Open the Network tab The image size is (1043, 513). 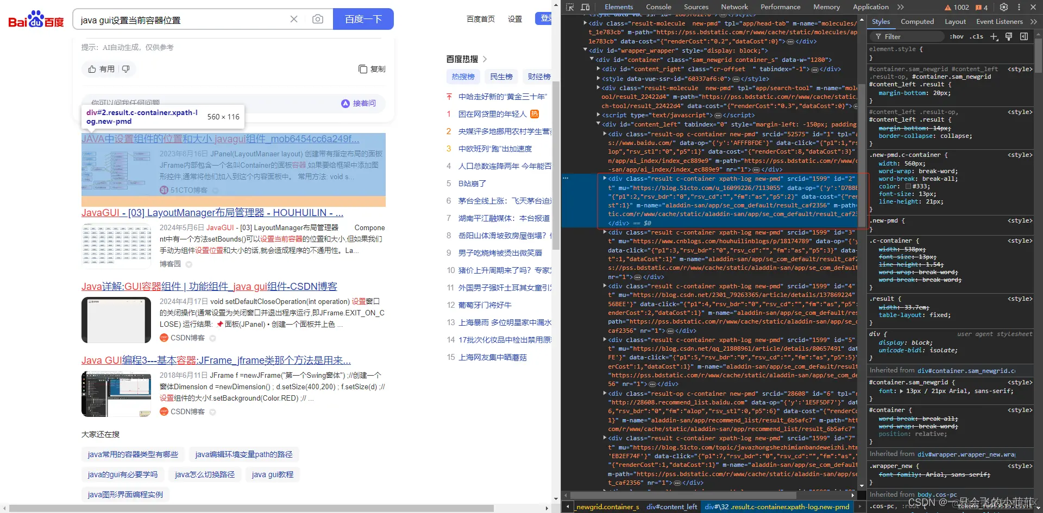[x=734, y=7]
